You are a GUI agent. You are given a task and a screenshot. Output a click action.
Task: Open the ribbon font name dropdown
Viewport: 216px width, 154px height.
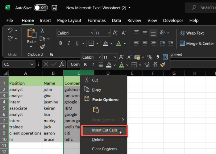click(x=92, y=33)
